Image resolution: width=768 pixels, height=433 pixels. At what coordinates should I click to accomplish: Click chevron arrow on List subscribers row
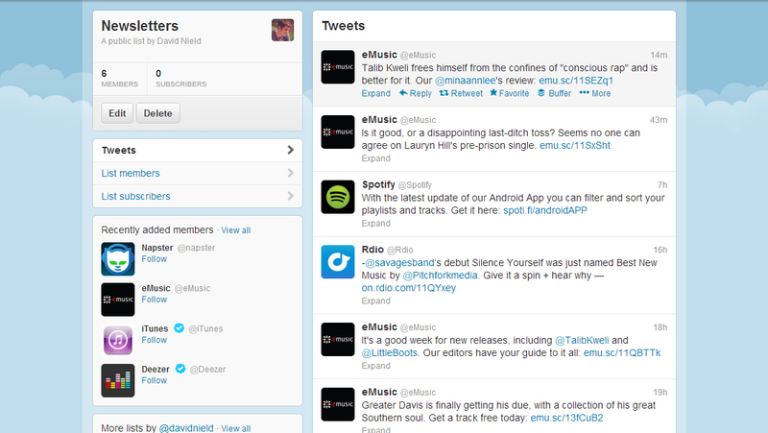click(291, 196)
